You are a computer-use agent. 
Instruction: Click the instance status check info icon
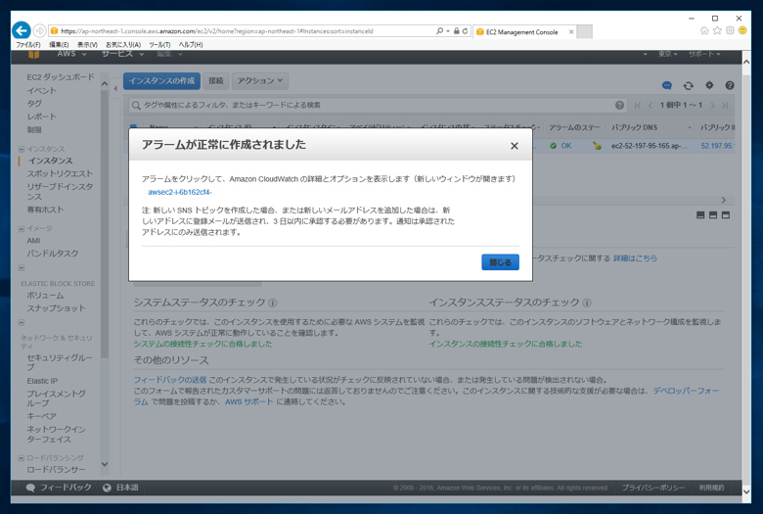587,304
